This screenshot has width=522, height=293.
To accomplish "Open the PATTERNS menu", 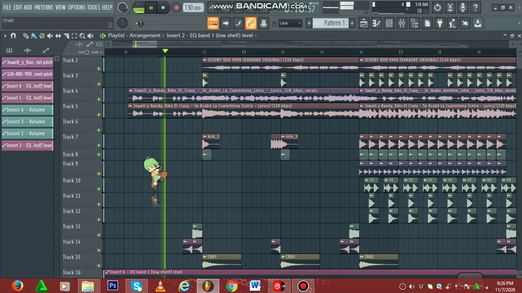I will coord(44,7).
